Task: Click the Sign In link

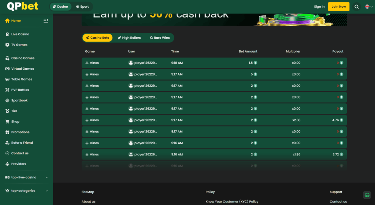Action: click(319, 7)
